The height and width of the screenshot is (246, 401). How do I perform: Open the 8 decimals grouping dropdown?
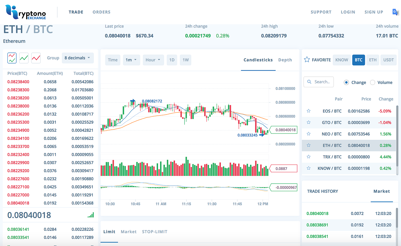click(x=78, y=58)
